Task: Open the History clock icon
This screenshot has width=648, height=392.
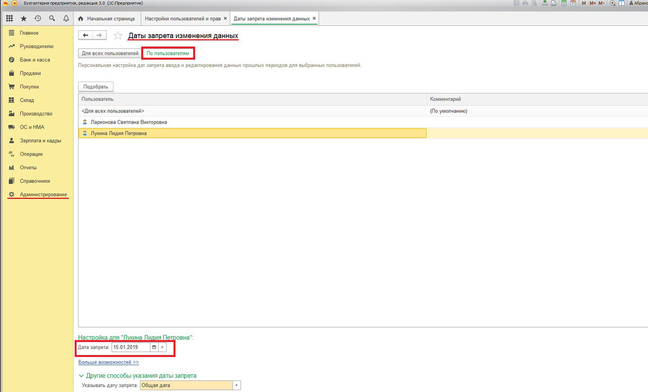Action: (x=38, y=18)
